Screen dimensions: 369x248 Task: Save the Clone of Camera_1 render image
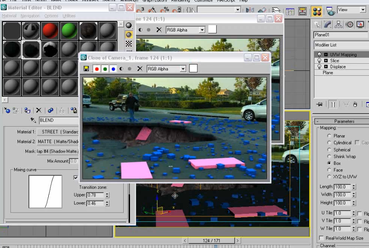click(x=86, y=69)
